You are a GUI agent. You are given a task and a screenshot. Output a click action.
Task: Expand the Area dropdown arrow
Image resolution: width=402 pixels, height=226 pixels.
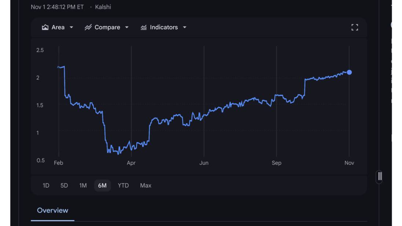pyautogui.click(x=71, y=27)
